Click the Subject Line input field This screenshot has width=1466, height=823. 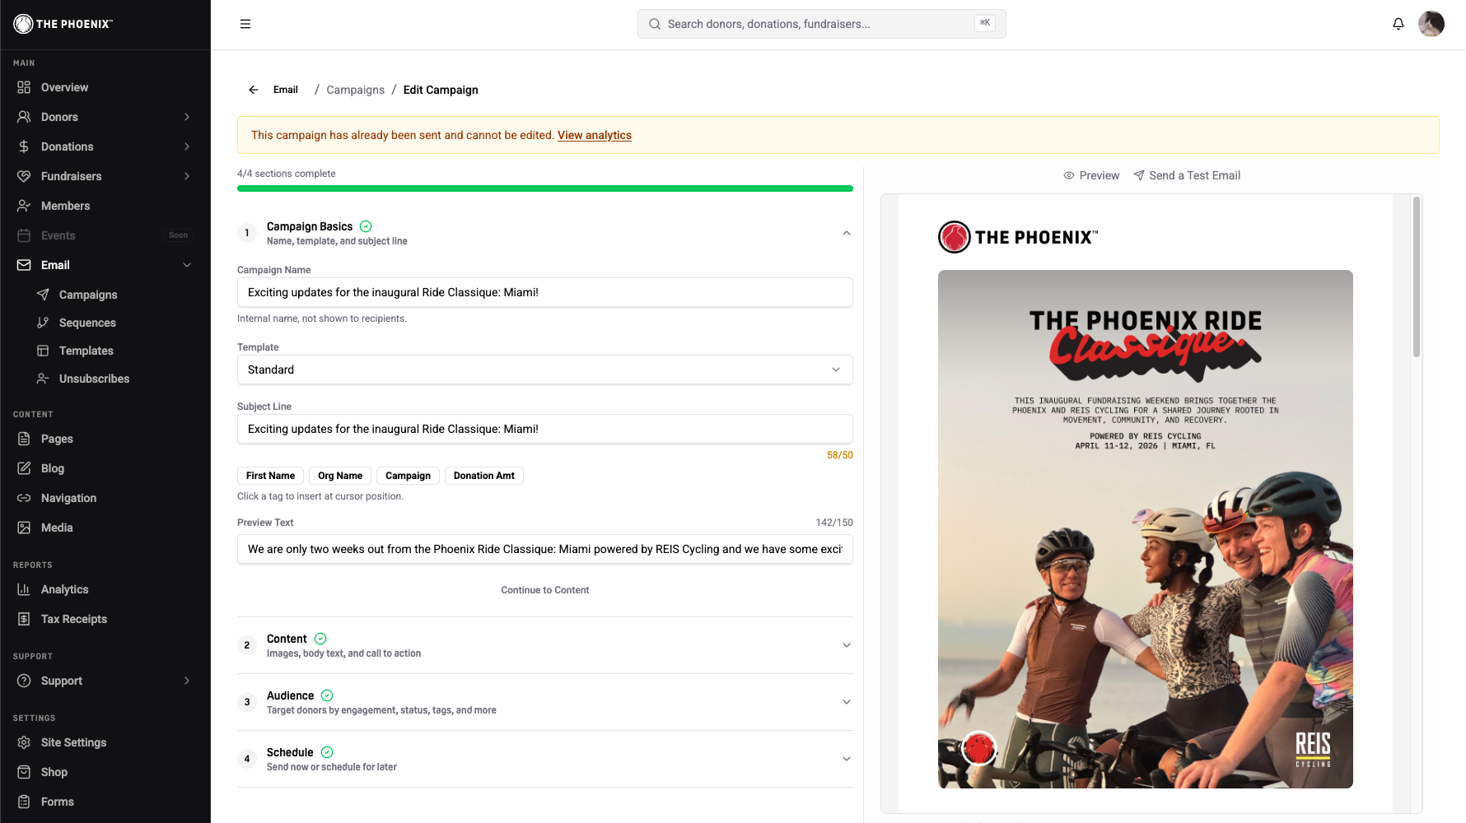544,429
